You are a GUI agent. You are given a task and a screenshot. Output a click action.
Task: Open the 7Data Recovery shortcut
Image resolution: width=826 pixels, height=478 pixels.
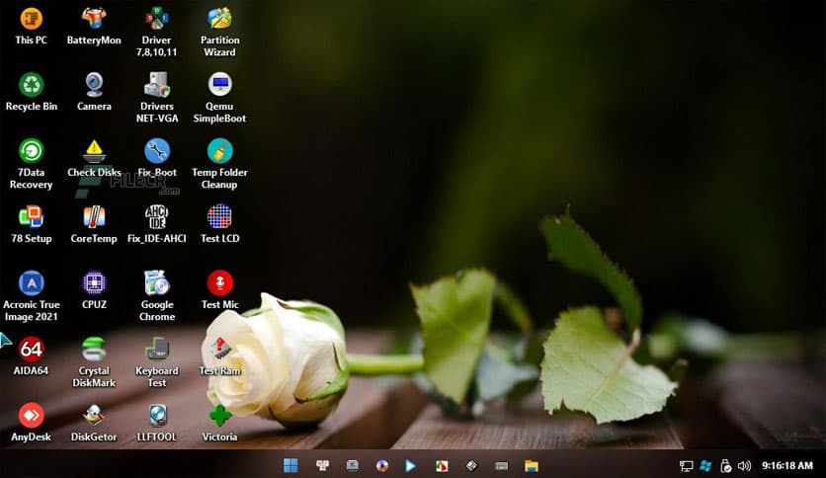pyautogui.click(x=32, y=151)
